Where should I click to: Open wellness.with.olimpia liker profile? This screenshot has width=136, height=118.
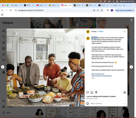pos(100,97)
